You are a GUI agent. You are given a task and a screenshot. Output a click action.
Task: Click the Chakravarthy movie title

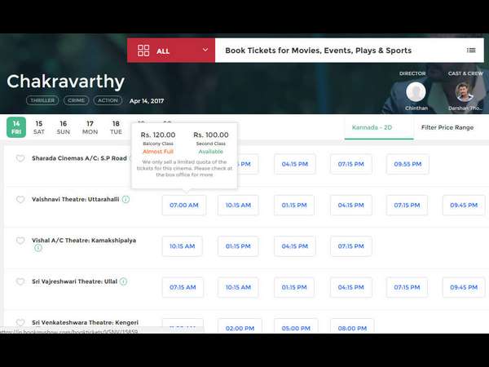65,82
